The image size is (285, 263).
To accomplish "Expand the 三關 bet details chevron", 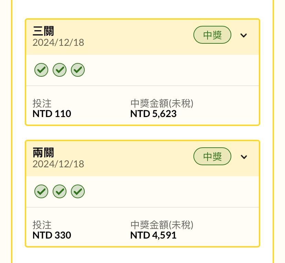I will [x=244, y=35].
